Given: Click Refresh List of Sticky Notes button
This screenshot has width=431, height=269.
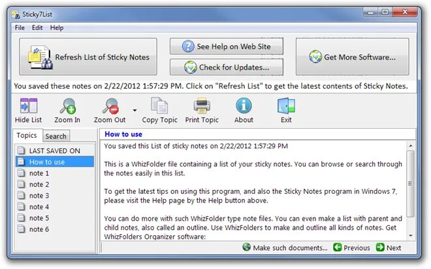Looking at the screenshot, I should pos(88,57).
